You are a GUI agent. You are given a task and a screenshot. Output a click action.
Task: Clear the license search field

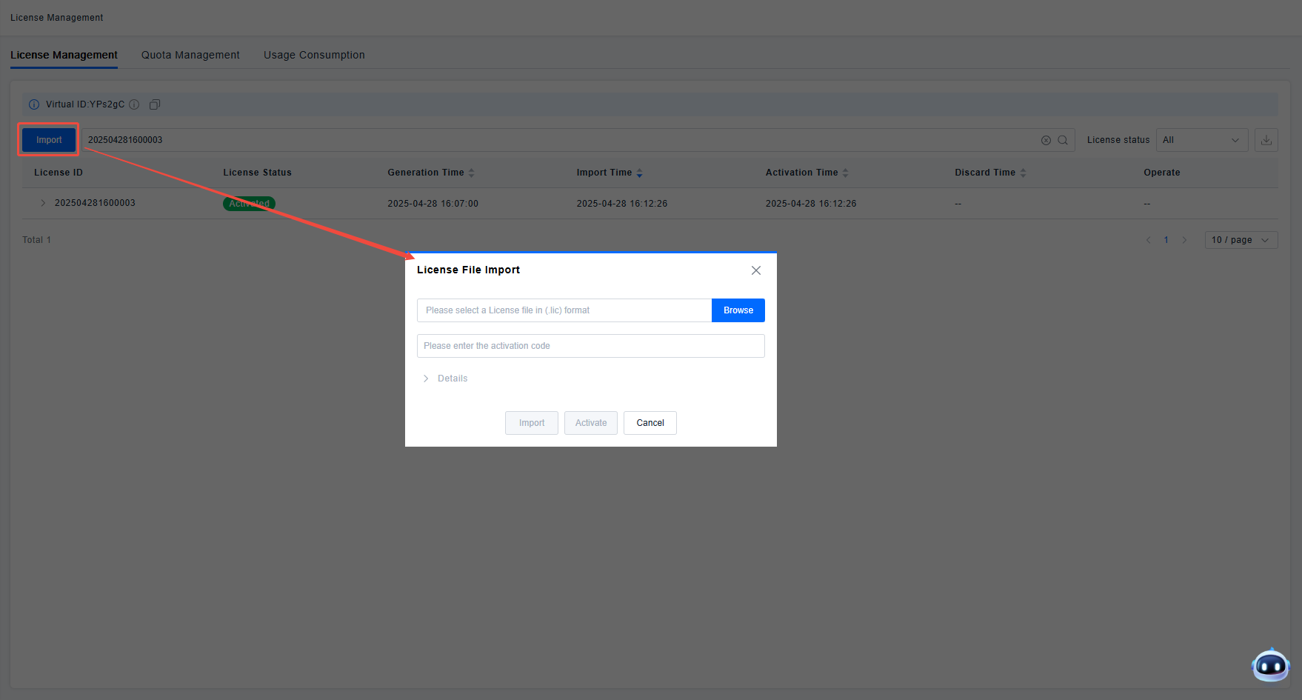click(1046, 140)
